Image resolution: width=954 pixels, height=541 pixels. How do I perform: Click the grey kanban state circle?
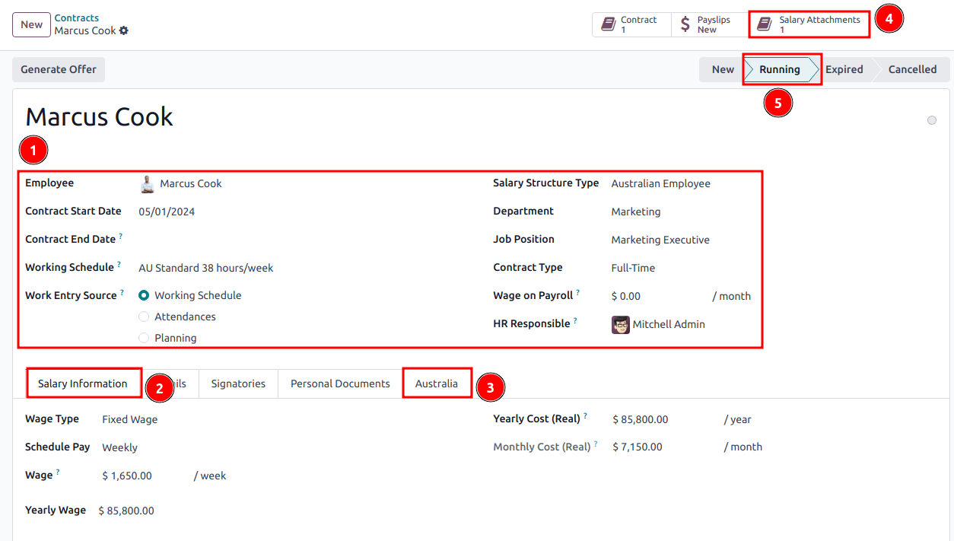tap(932, 120)
